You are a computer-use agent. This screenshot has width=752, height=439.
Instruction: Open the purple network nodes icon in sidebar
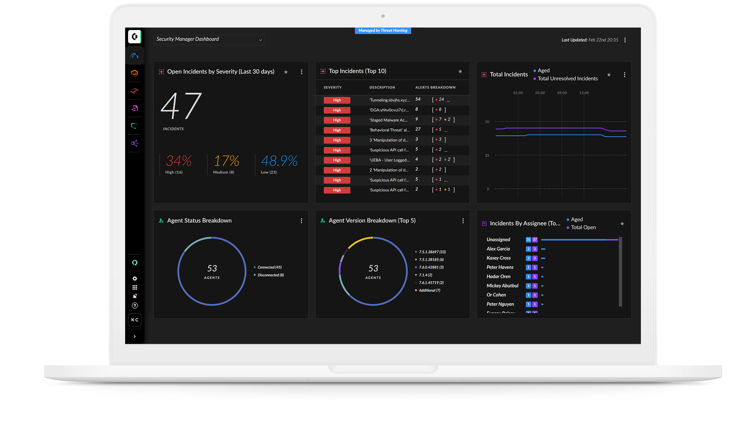135,143
